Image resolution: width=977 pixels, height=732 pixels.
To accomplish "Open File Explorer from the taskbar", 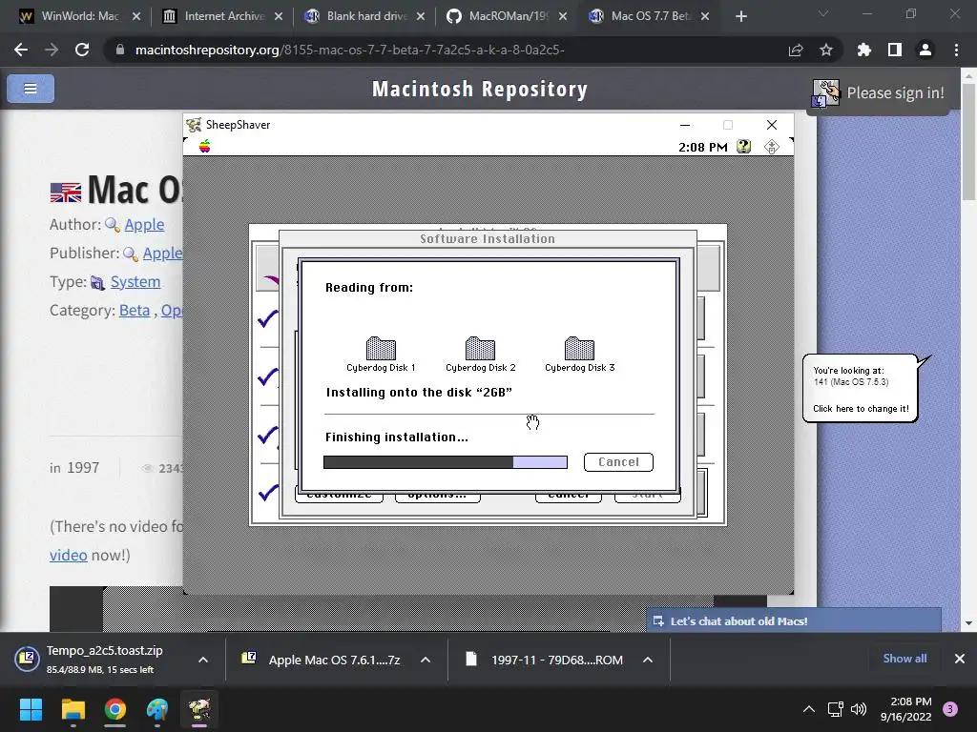I will [x=73, y=709].
